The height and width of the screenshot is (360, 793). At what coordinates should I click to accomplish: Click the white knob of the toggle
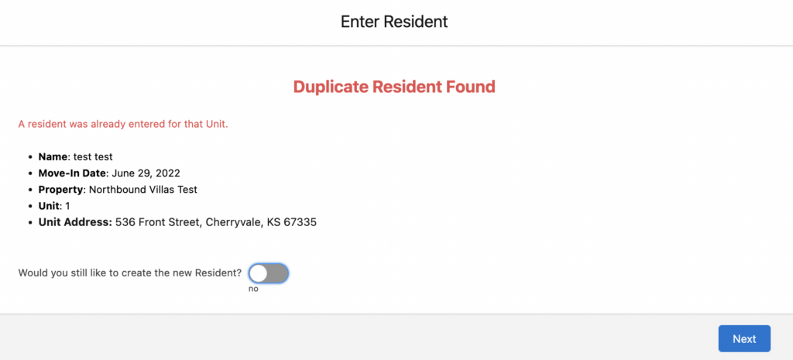coord(259,273)
